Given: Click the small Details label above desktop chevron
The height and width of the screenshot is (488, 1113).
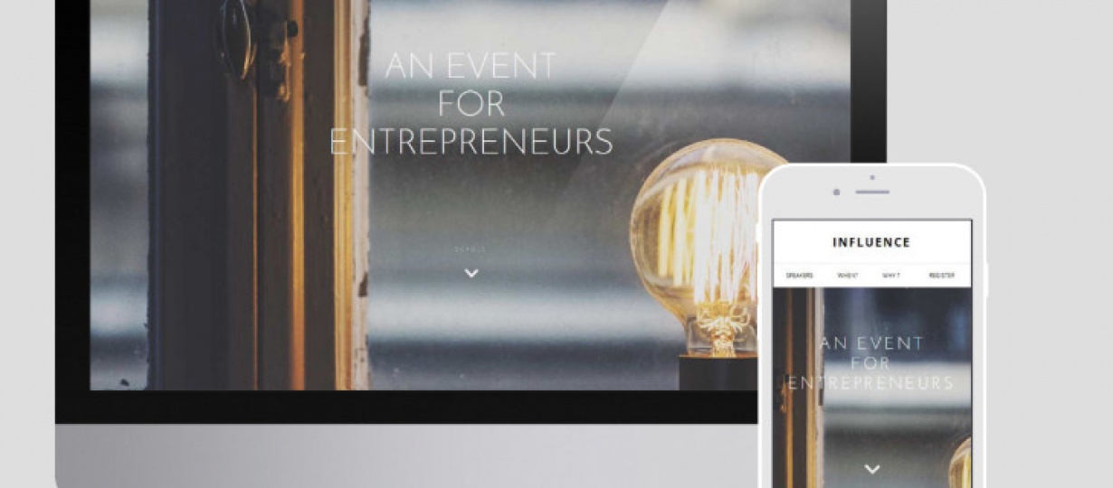Looking at the screenshot, I should 471,249.
